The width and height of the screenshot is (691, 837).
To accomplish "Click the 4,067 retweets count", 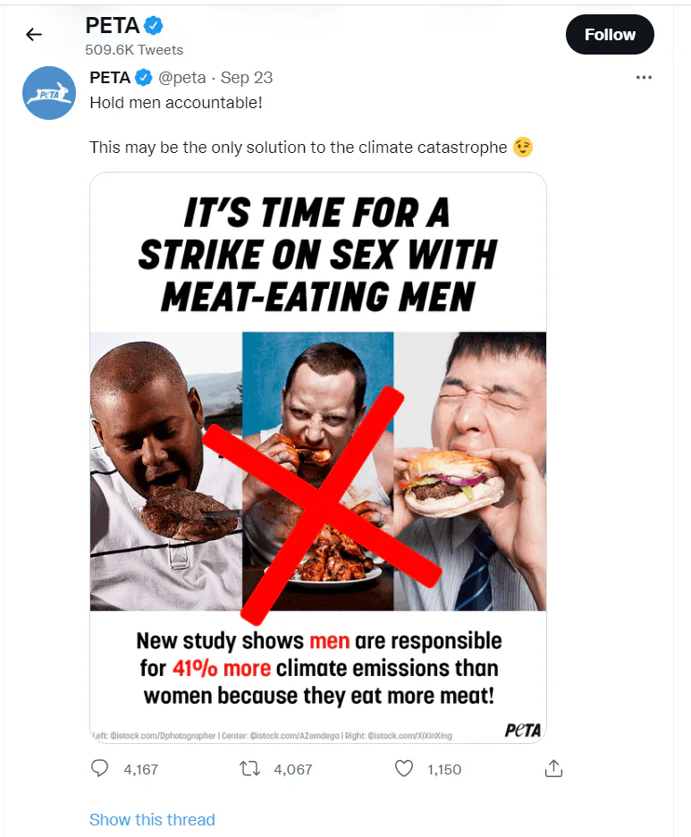I will [x=292, y=769].
